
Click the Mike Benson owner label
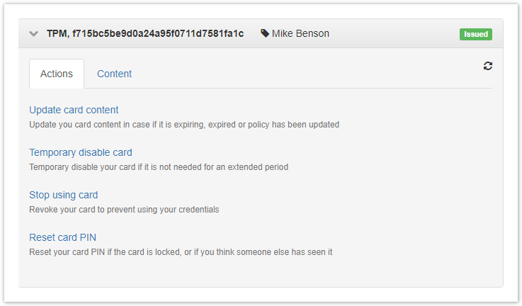coord(300,33)
